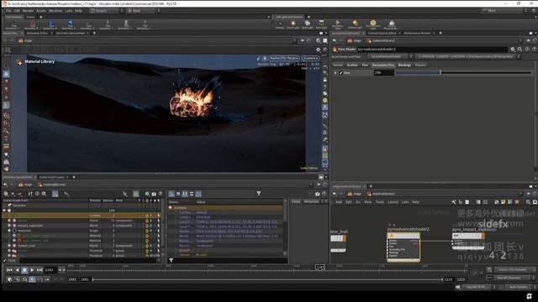
Task: Click the network editor search icon
Action: (528, 202)
